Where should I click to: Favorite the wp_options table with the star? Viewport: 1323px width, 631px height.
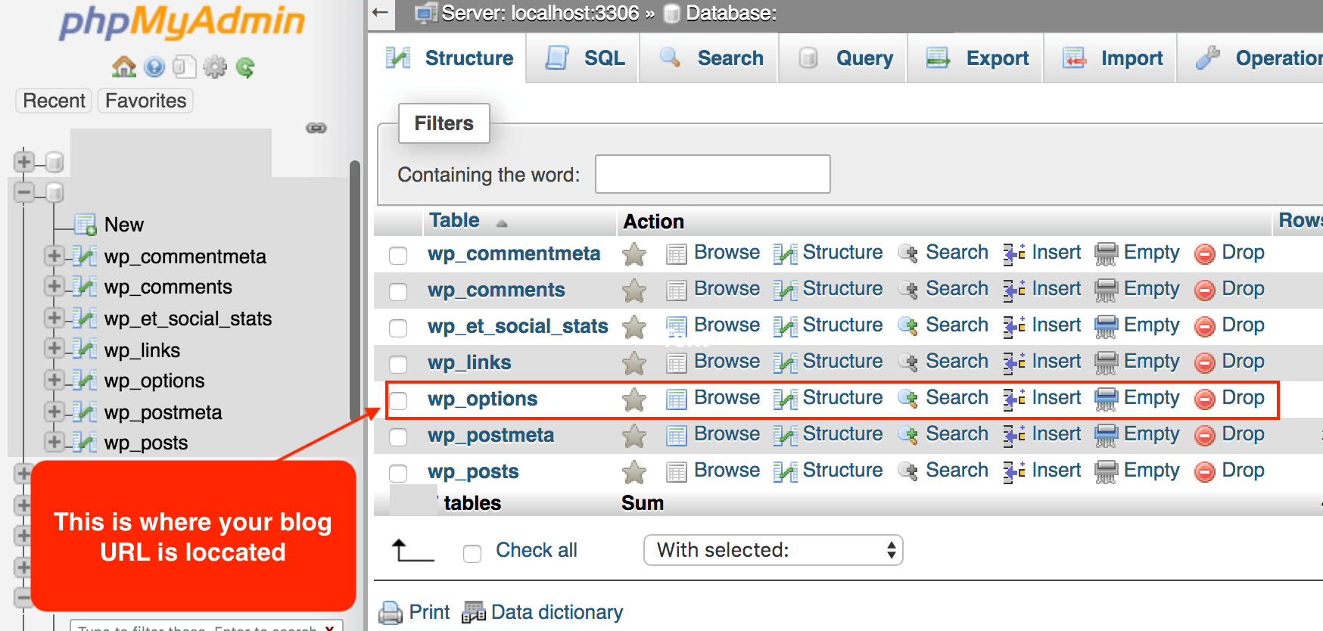coord(634,399)
